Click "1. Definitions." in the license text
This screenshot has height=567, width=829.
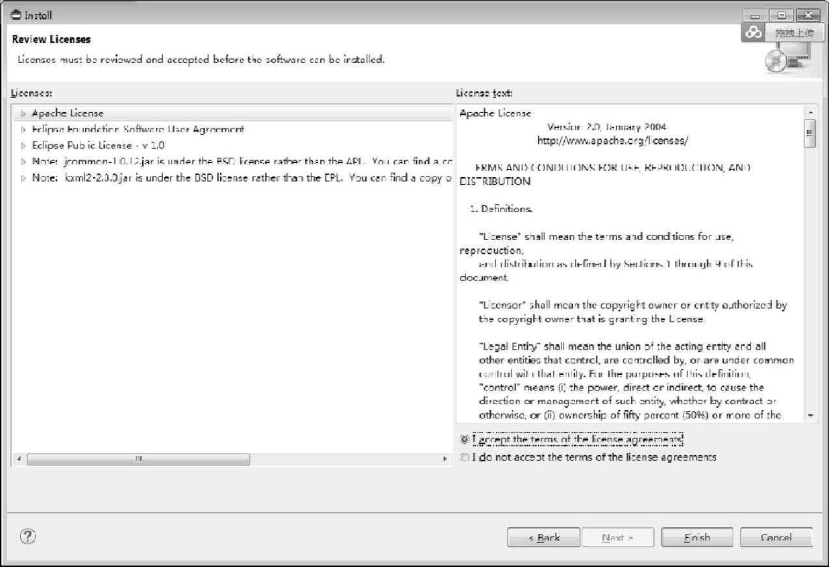(x=501, y=210)
